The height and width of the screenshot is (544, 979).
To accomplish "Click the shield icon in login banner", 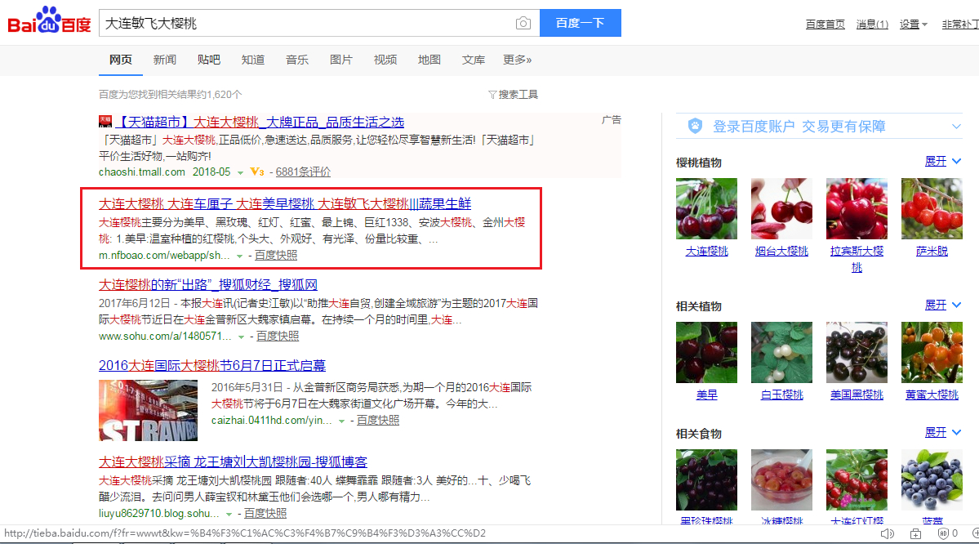I will [x=695, y=126].
